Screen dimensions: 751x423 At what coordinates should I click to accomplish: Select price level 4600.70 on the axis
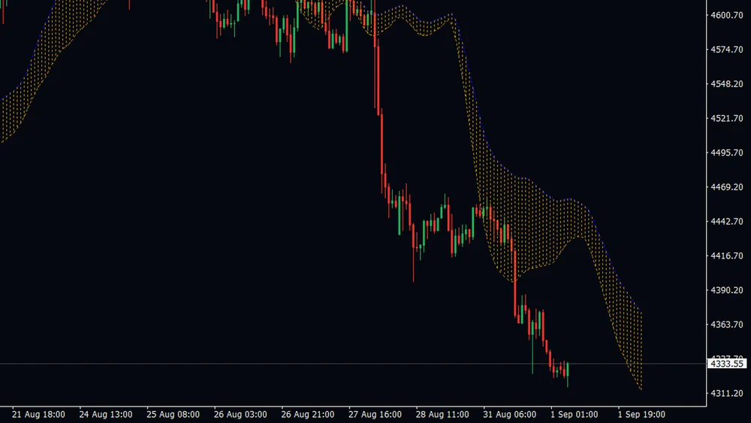[726, 15]
